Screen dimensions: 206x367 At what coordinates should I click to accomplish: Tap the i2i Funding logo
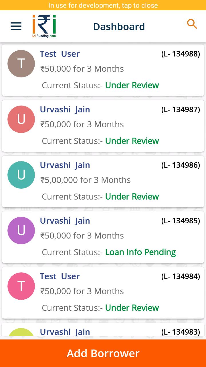pos(44,26)
